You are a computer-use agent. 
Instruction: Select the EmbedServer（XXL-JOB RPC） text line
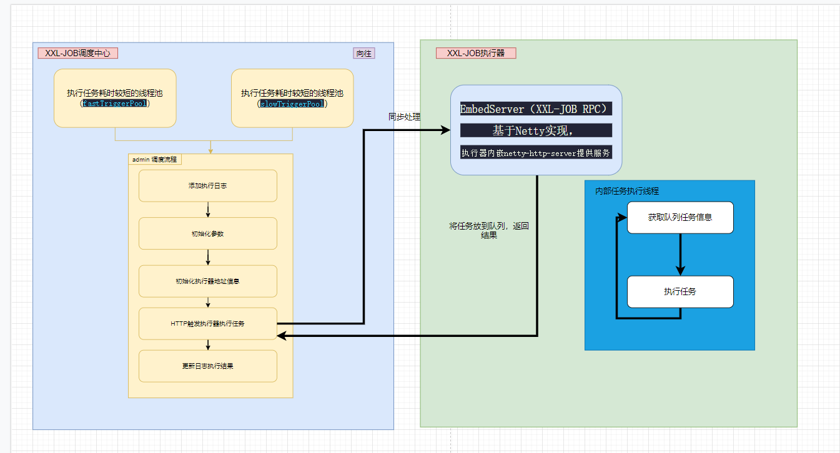tap(536, 109)
